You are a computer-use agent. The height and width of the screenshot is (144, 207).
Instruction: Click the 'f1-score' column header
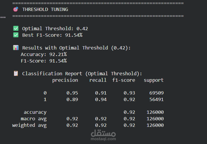click(124, 80)
